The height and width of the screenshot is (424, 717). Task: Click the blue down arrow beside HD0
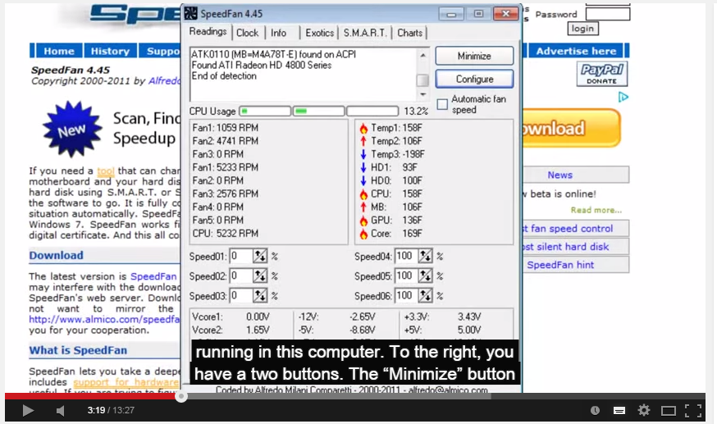coord(363,181)
